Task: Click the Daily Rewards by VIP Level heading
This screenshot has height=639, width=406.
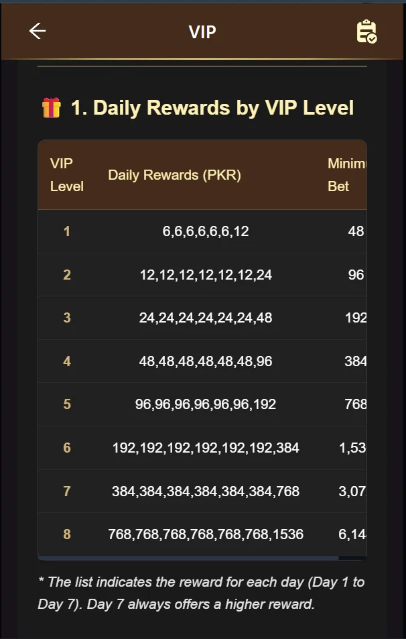Action: point(212,108)
